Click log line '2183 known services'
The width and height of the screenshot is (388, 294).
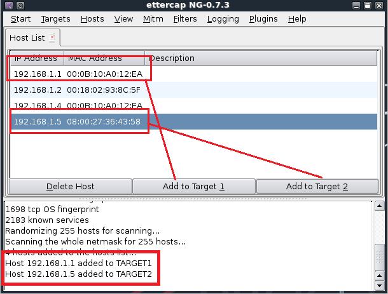pyautogui.click(x=47, y=220)
